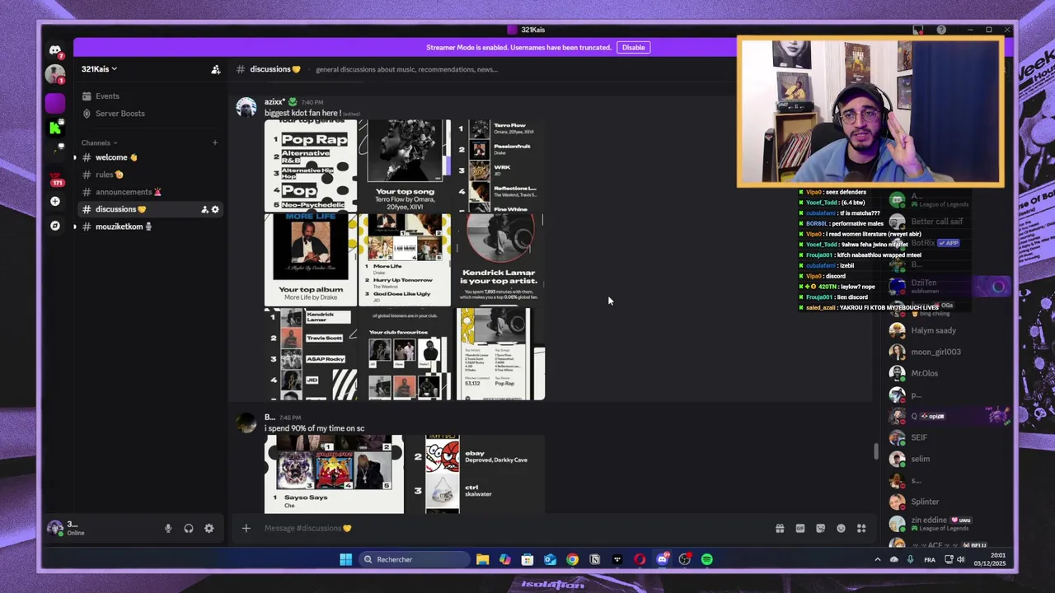Click the create channel plus icon
The width and height of the screenshot is (1055, 593).
click(215, 142)
